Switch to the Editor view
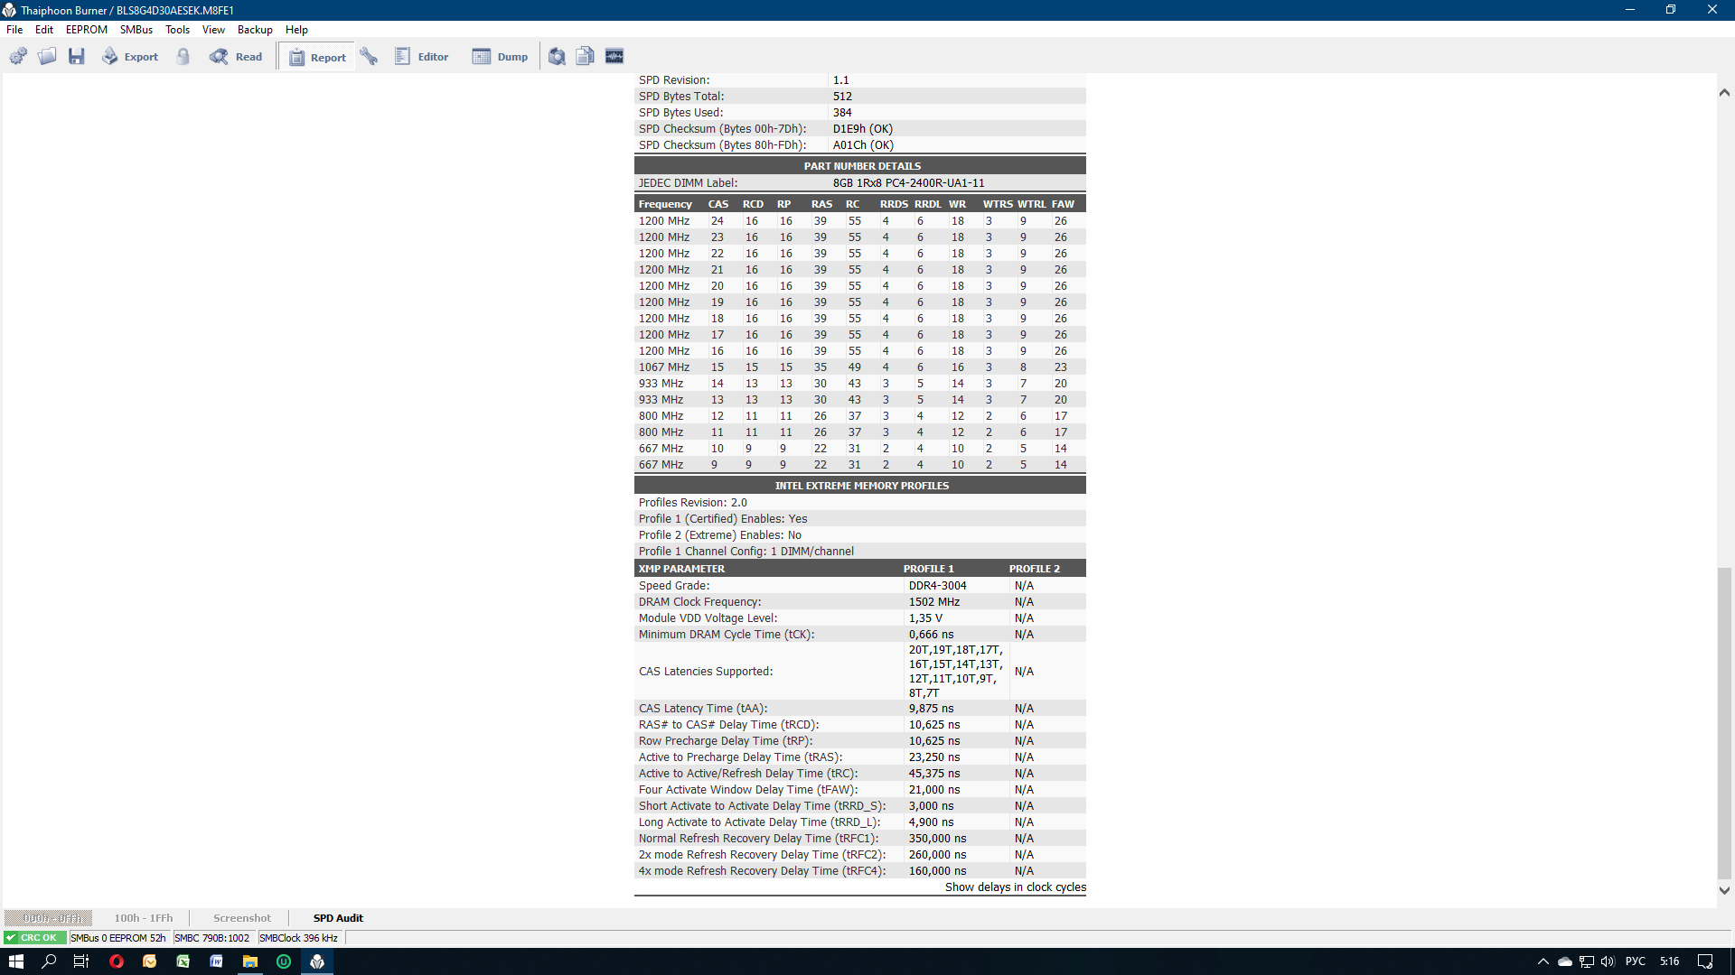The width and height of the screenshot is (1735, 975). point(421,57)
